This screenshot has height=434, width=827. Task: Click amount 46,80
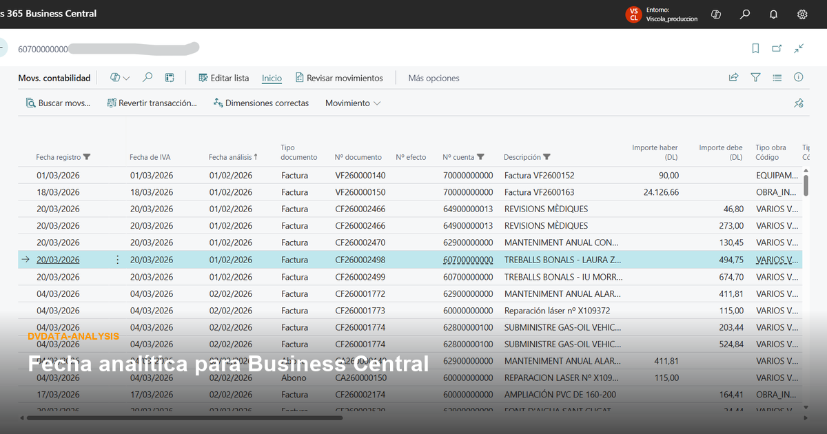point(733,209)
